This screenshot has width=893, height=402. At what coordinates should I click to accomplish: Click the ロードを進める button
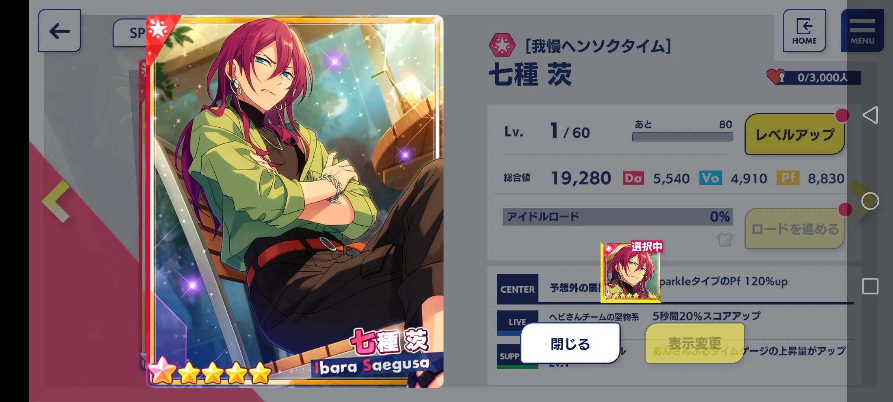[794, 229]
